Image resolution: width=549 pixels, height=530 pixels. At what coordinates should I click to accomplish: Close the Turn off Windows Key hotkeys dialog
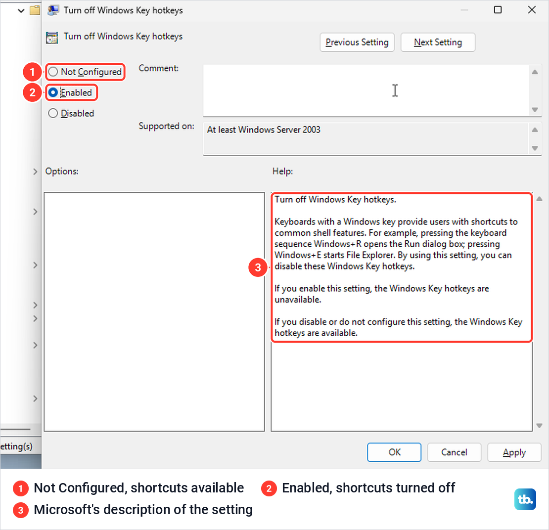click(532, 10)
